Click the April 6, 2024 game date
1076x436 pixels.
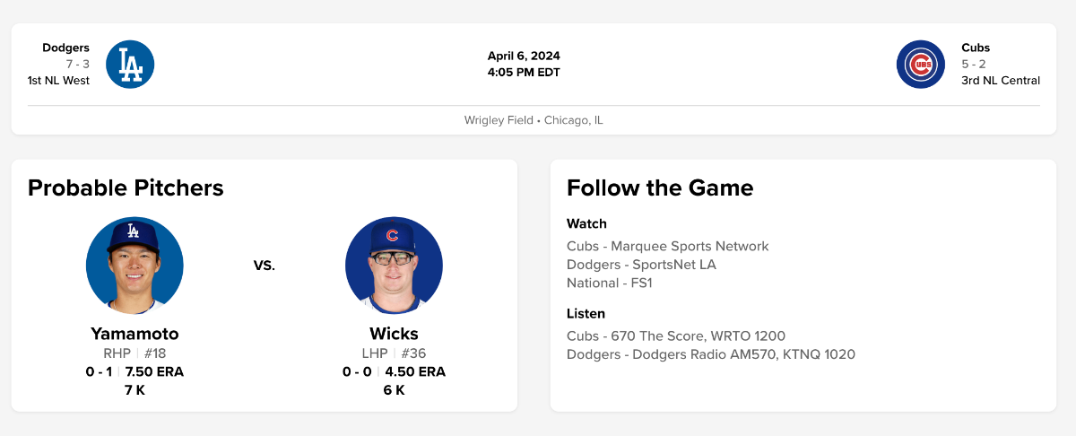click(x=524, y=56)
